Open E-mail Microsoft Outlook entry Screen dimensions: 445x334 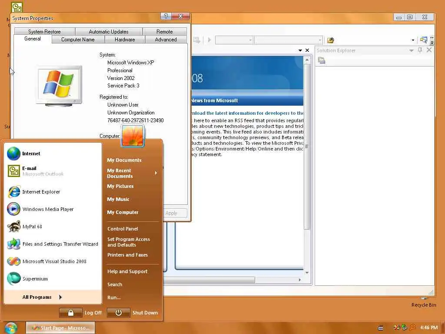coord(53,171)
